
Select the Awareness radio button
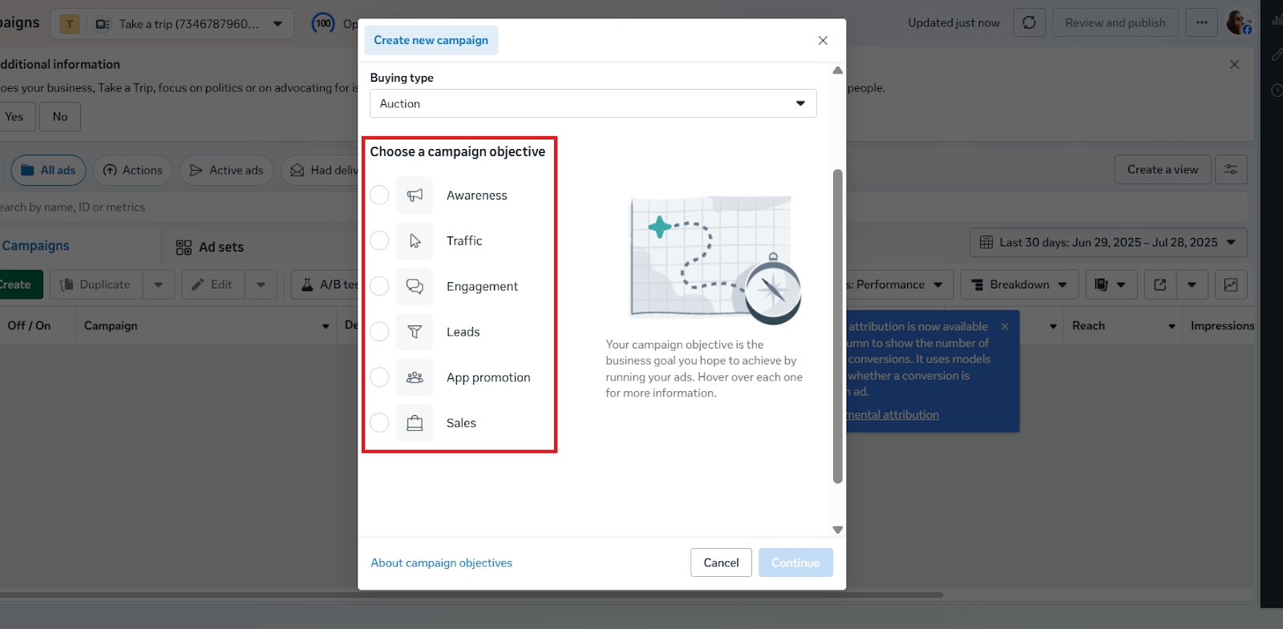tap(379, 196)
